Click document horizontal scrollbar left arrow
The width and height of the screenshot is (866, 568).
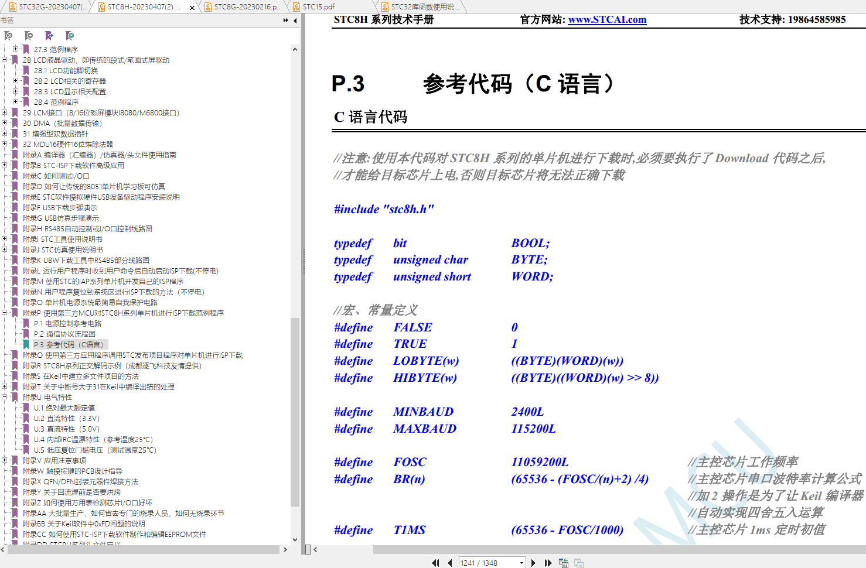point(315,549)
